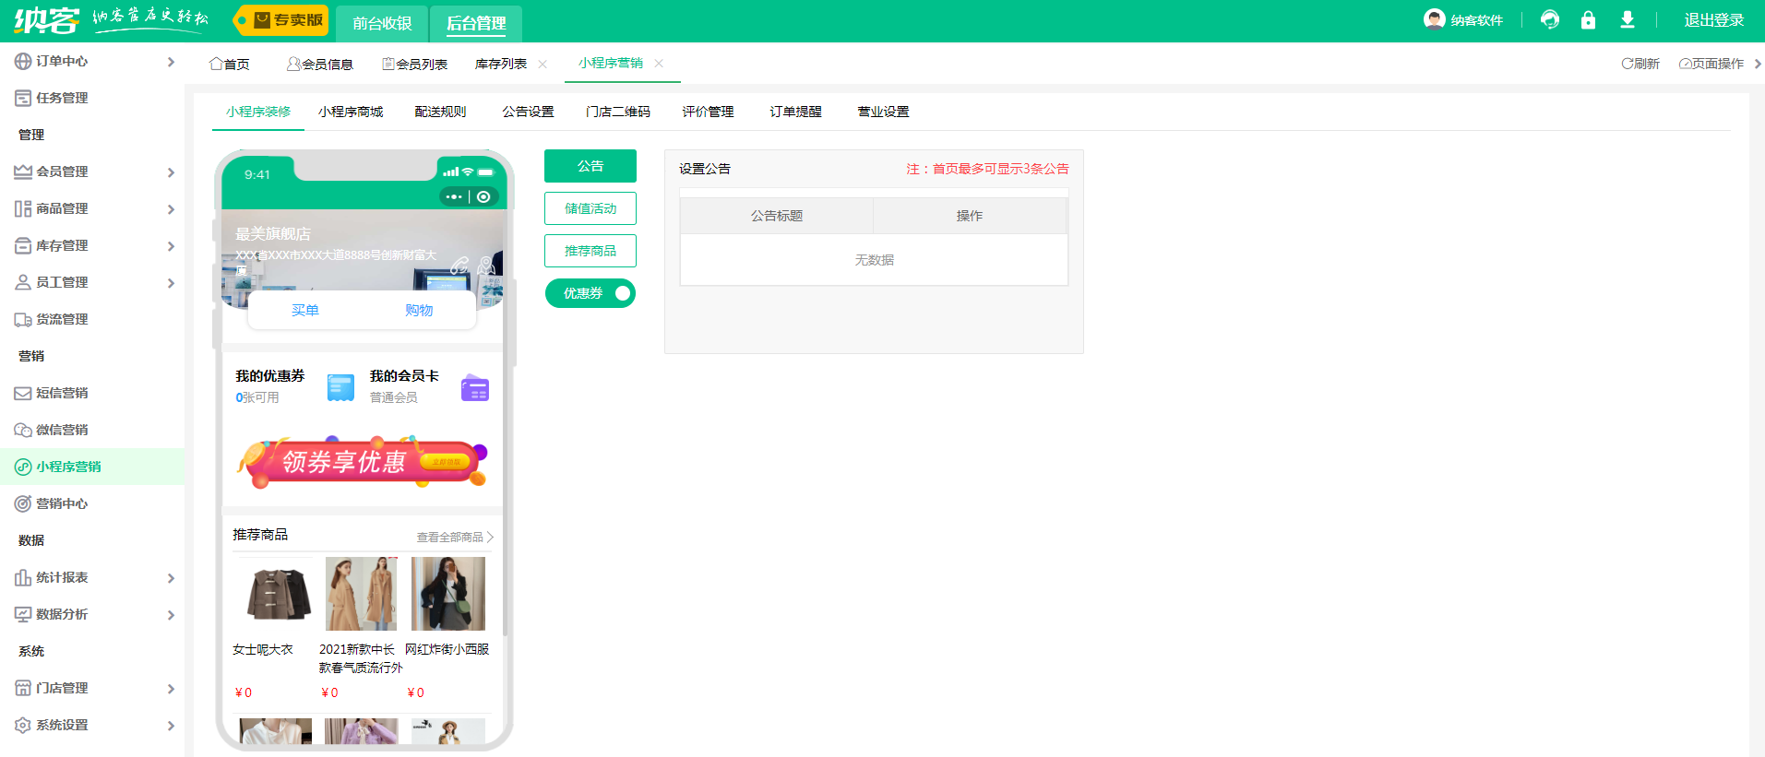Viewport: 1765px width, 757px height.
Task: Click the 小程序营销 sidebar icon
Action: [x=23, y=467]
